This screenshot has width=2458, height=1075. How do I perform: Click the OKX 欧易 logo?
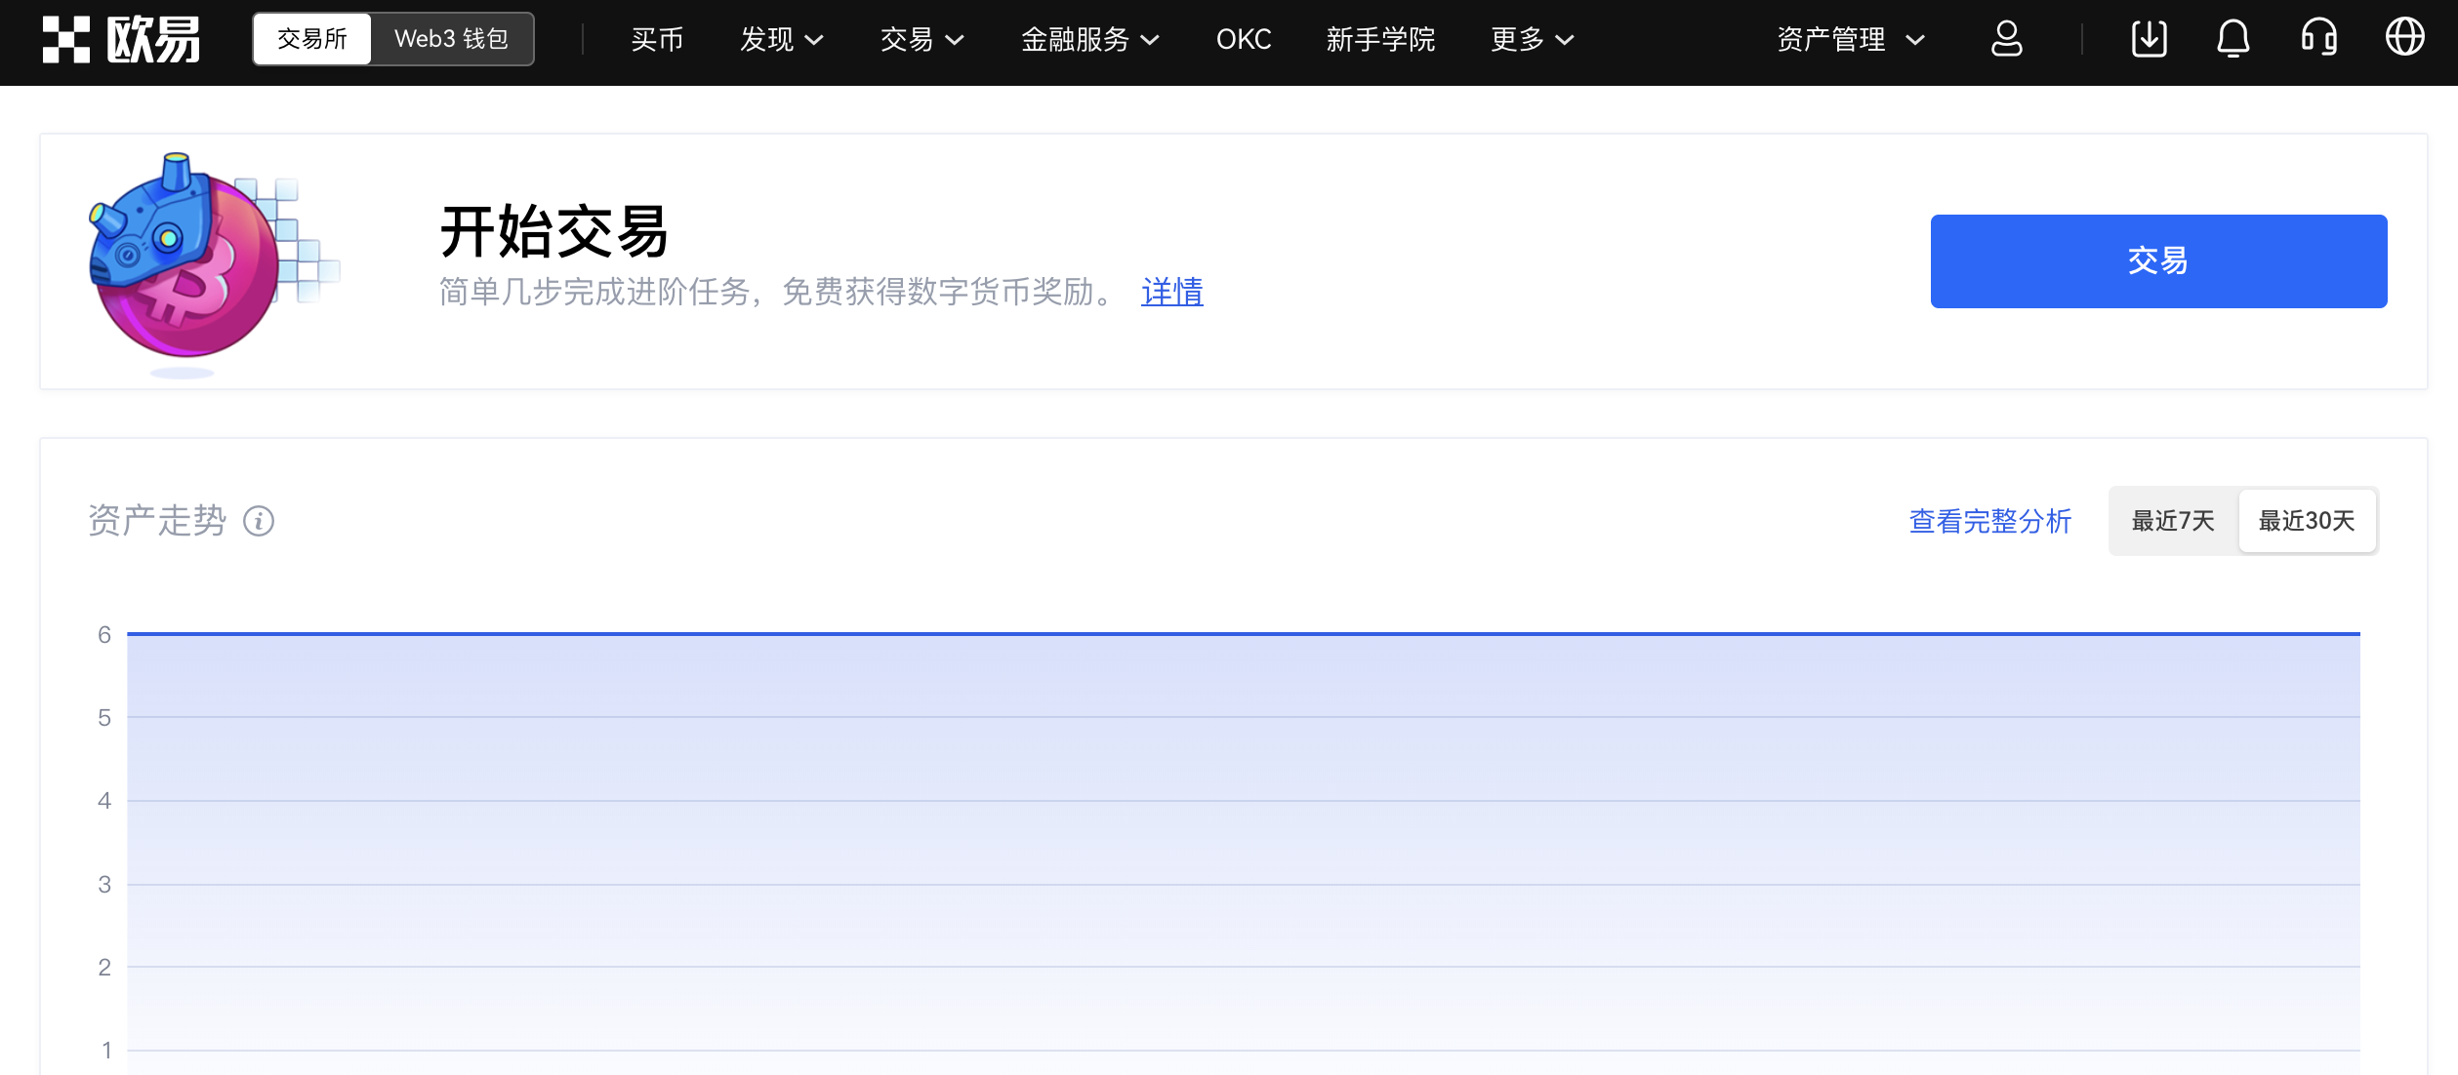[x=121, y=39]
